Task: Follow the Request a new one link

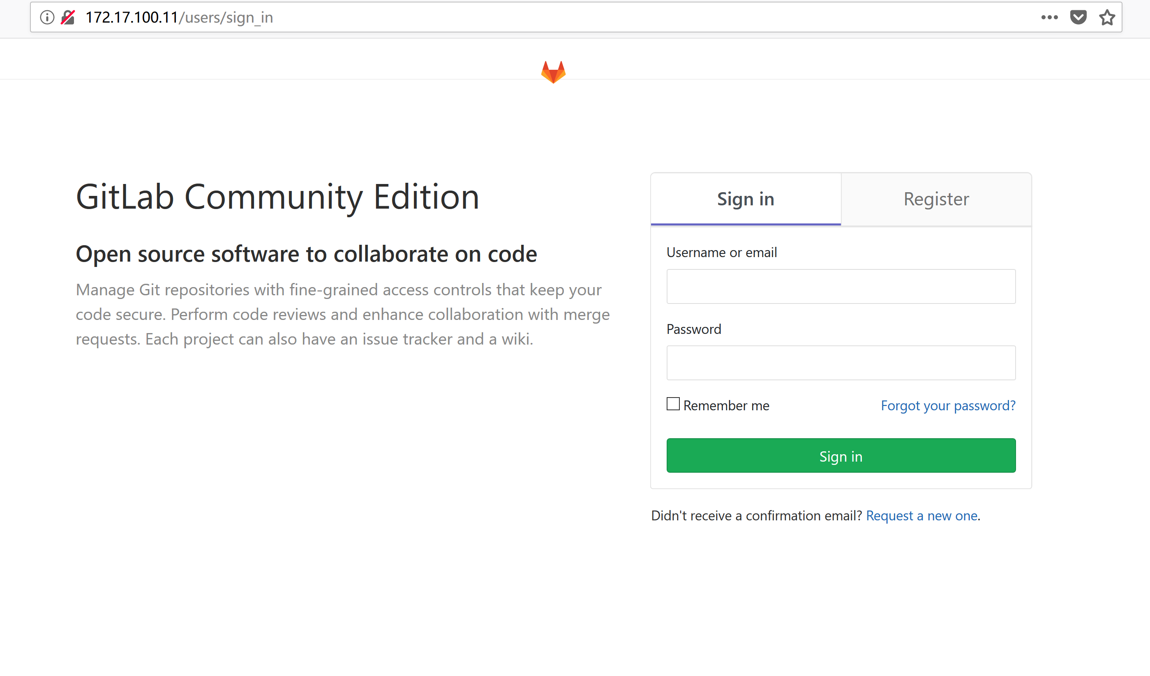Action: pos(922,515)
